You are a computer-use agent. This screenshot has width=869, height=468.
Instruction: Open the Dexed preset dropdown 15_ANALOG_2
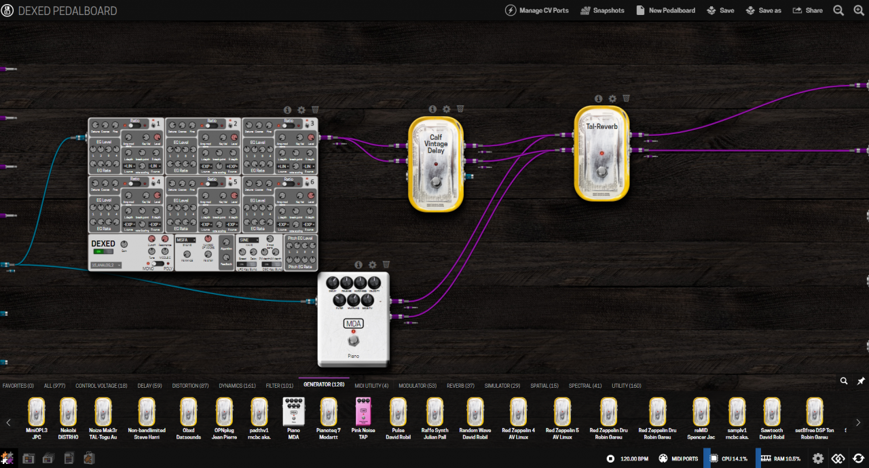pyautogui.click(x=107, y=264)
